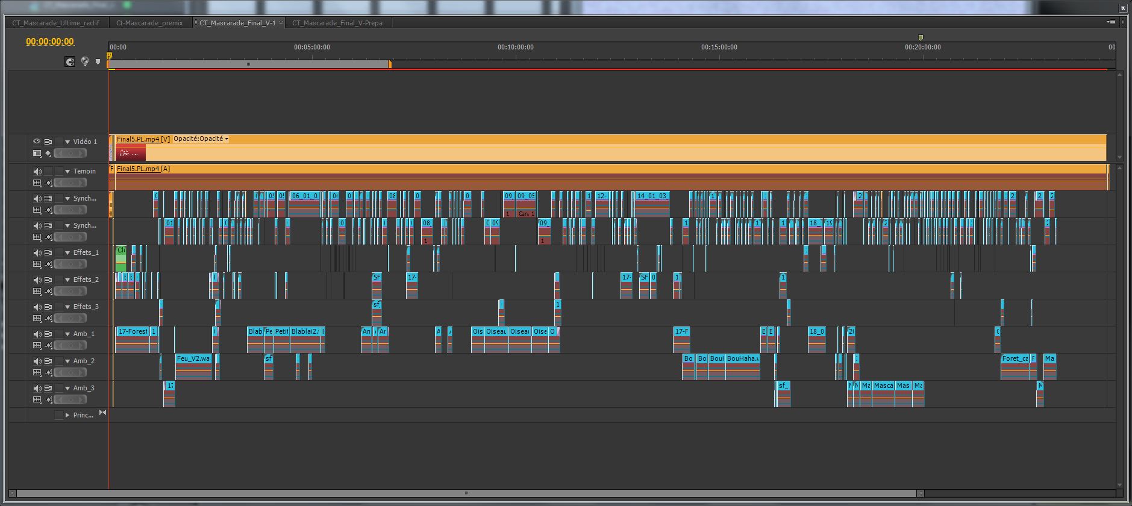Image resolution: width=1132 pixels, height=506 pixels.
Task: Click the Add unnumbered marker icon
Action: click(98, 61)
